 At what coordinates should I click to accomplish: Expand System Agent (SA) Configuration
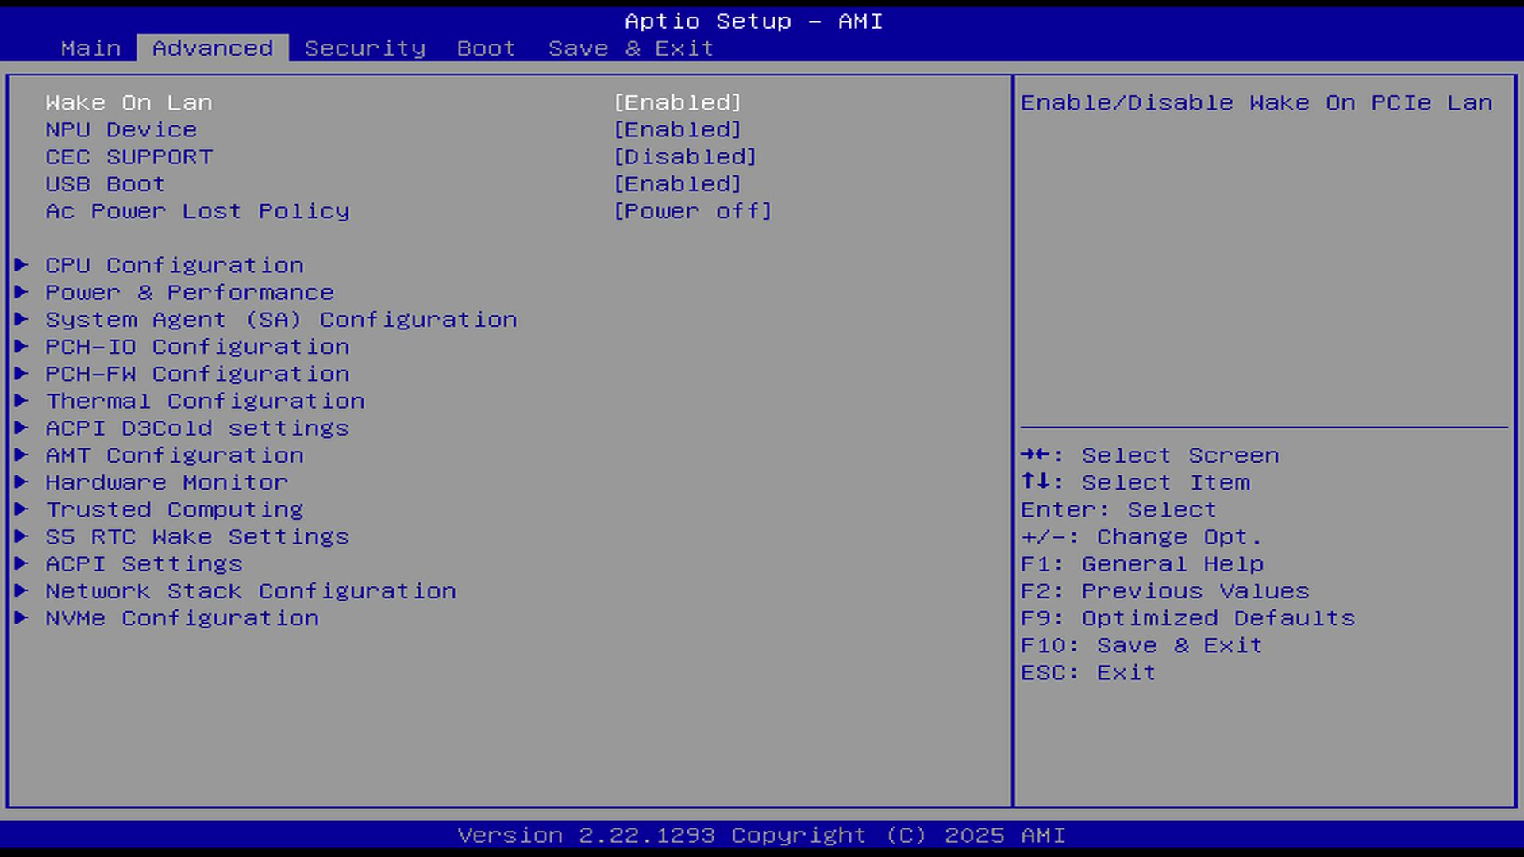click(x=281, y=319)
